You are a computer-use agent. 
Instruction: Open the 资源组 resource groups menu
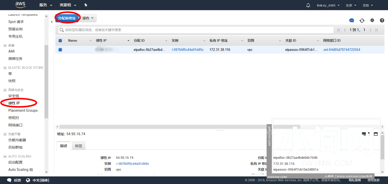pos(68,5)
